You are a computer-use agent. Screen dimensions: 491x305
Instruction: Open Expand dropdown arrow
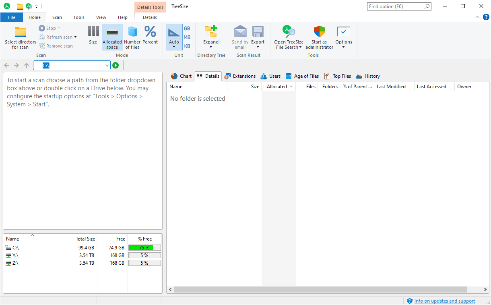[x=211, y=47]
